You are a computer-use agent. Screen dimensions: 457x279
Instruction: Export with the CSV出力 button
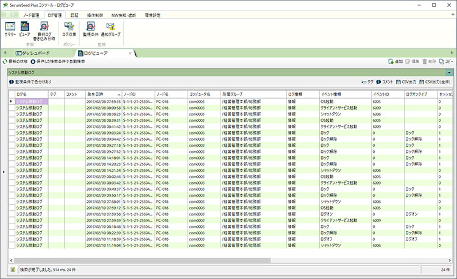[406, 82]
